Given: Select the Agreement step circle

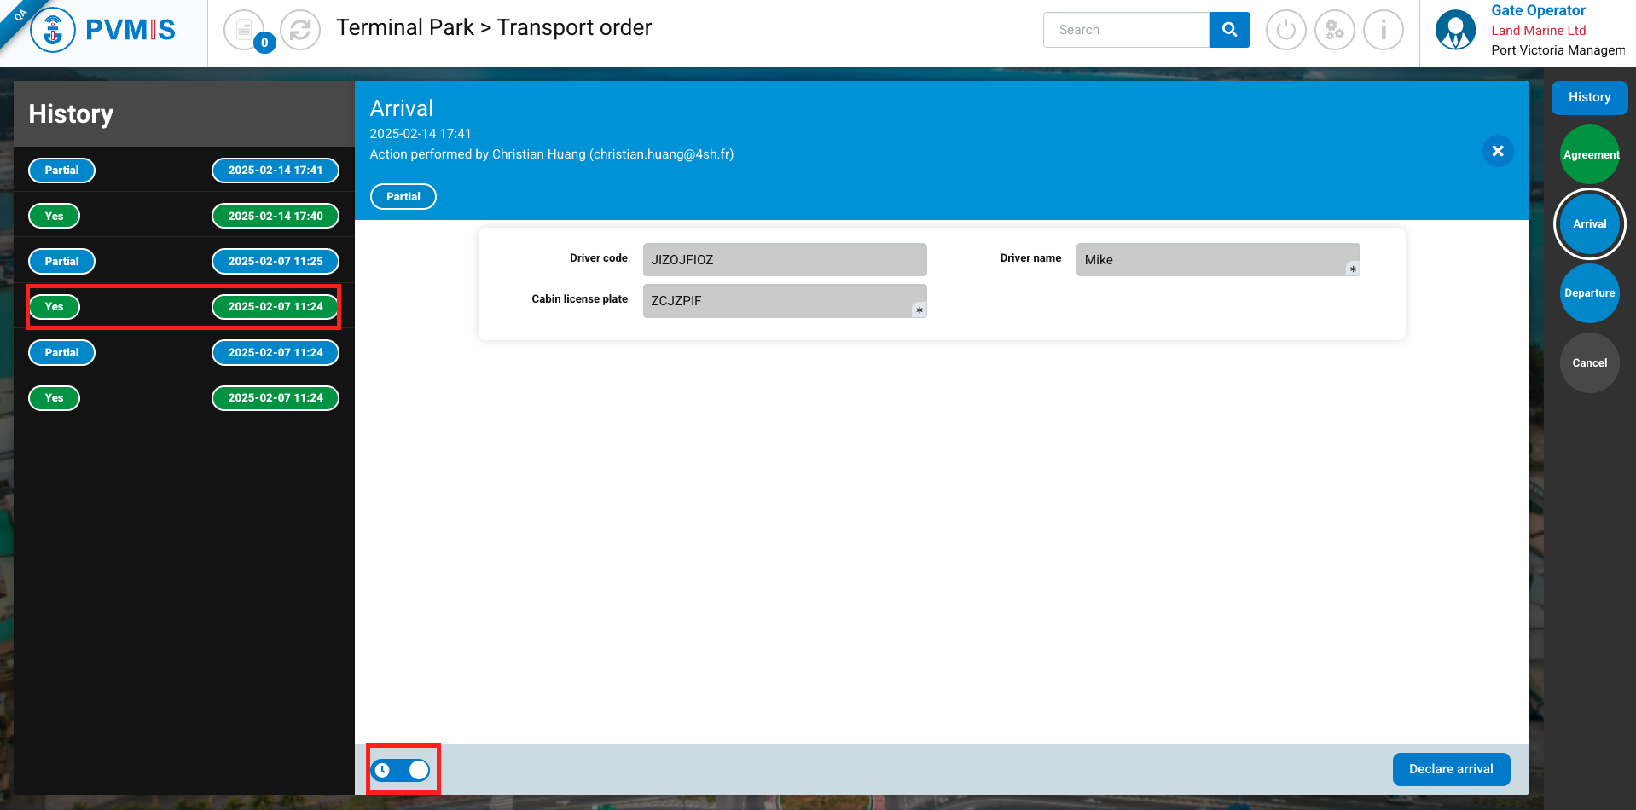Looking at the screenshot, I should [1589, 154].
